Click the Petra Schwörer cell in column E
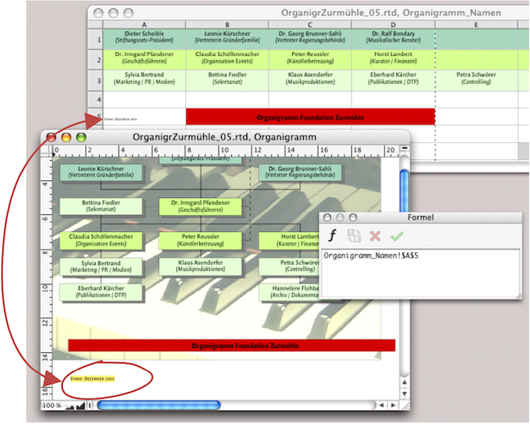Viewport: 530px width, 425px height. [477, 80]
